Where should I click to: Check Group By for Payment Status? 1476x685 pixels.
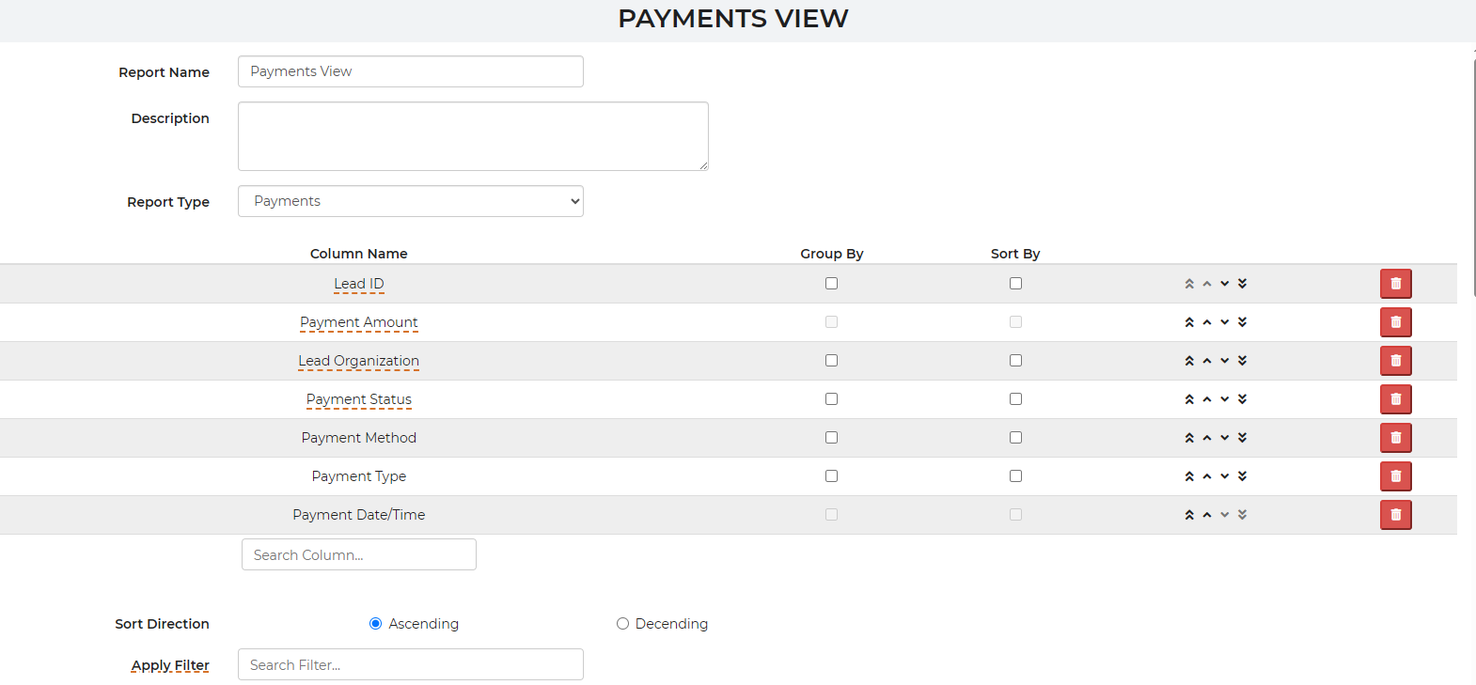(831, 399)
